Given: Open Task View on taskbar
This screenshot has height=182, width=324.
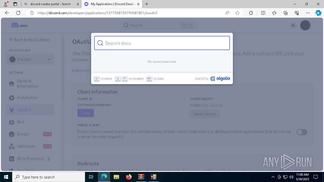Looking at the screenshot, I should [91, 177].
